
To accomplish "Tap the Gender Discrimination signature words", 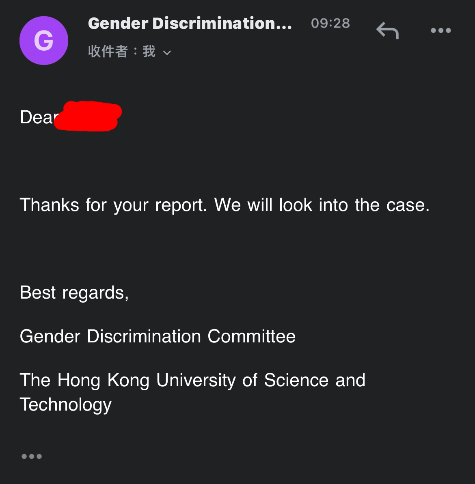I will point(110,336).
